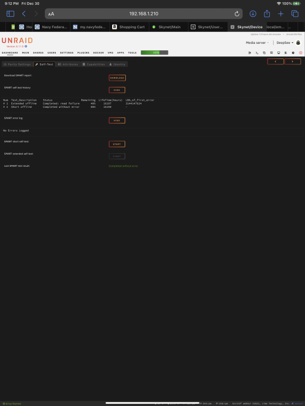Open the Apps menu
Screen dimensions: 305x406
pos(120,53)
